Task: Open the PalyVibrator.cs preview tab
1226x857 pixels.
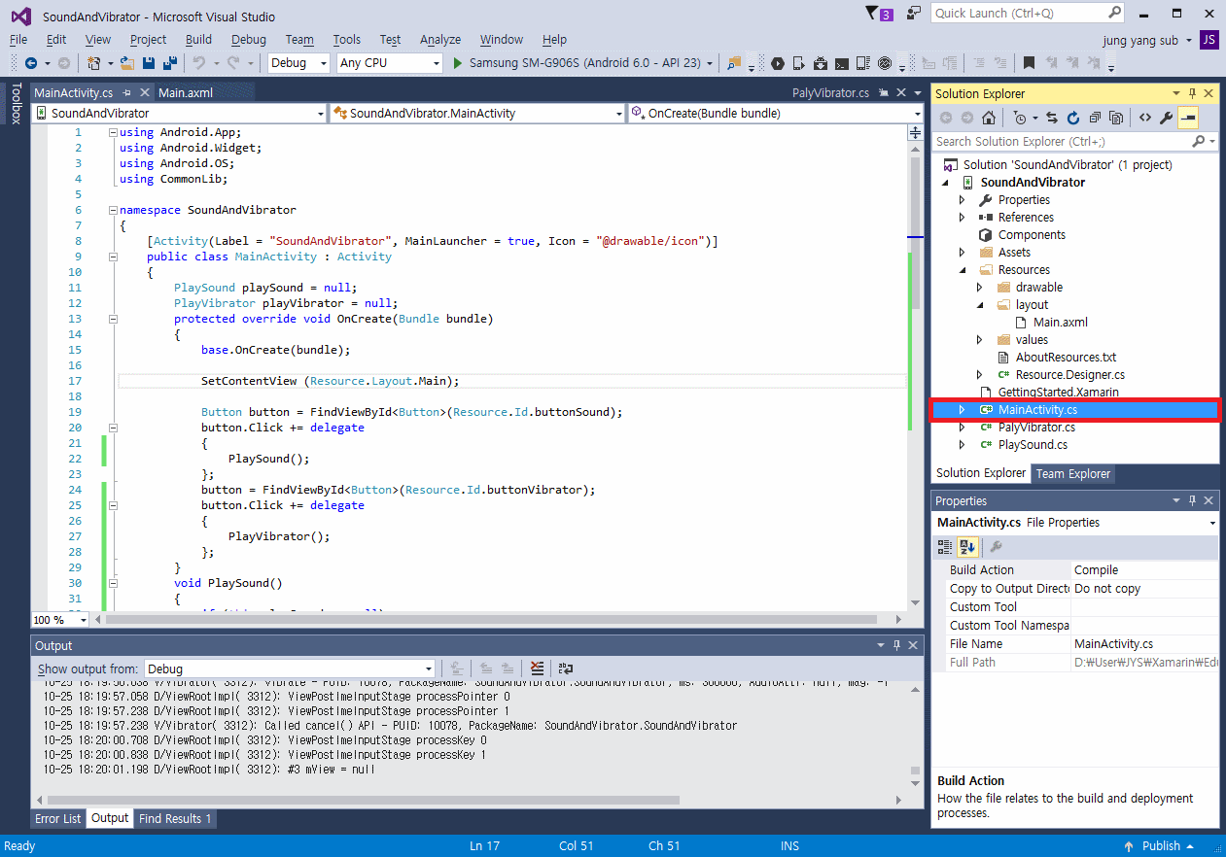Action: [x=830, y=93]
